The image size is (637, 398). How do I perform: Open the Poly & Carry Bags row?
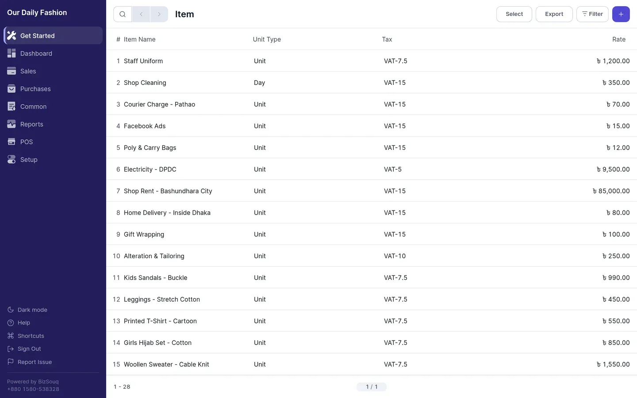(x=372, y=148)
